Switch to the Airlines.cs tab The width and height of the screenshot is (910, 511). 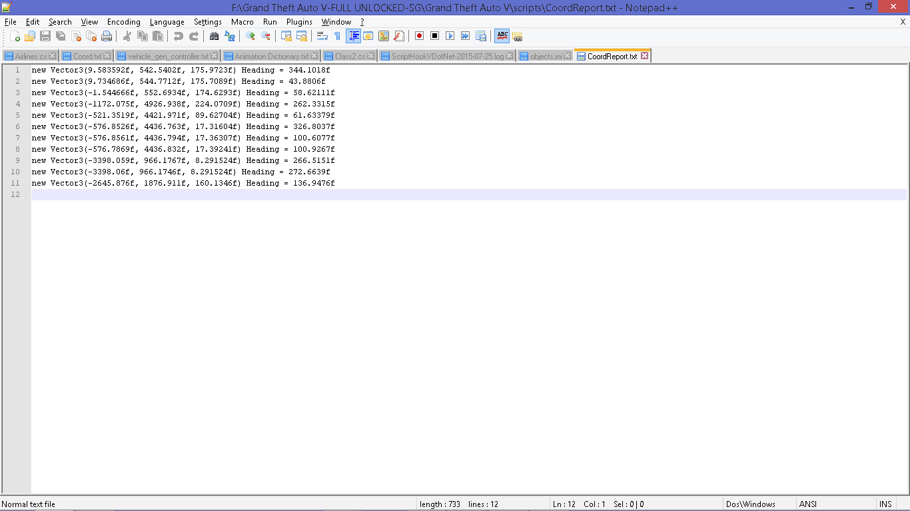[31, 57]
